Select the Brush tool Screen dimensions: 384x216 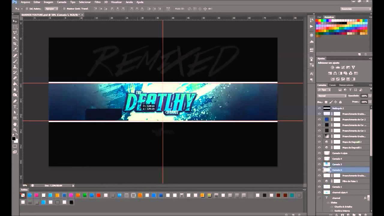15,61
